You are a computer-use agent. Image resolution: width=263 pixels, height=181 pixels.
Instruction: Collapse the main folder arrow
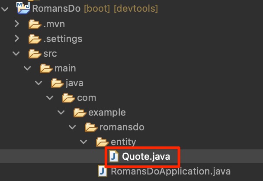click(28, 68)
